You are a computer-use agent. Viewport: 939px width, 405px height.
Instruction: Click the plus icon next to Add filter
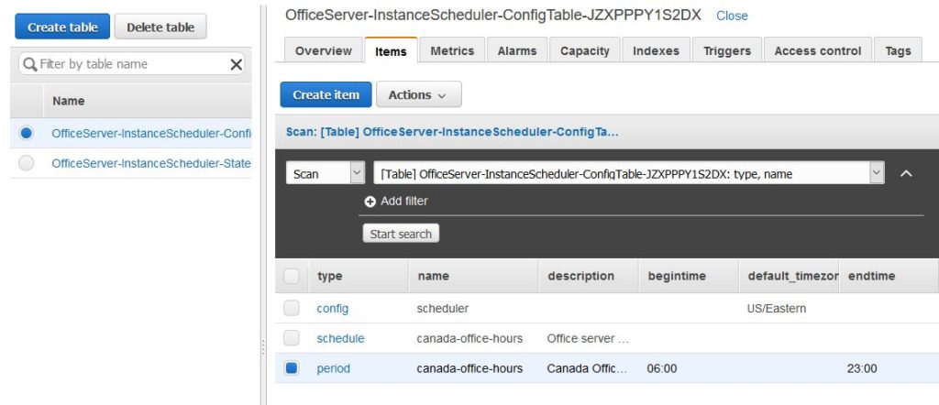(x=370, y=202)
